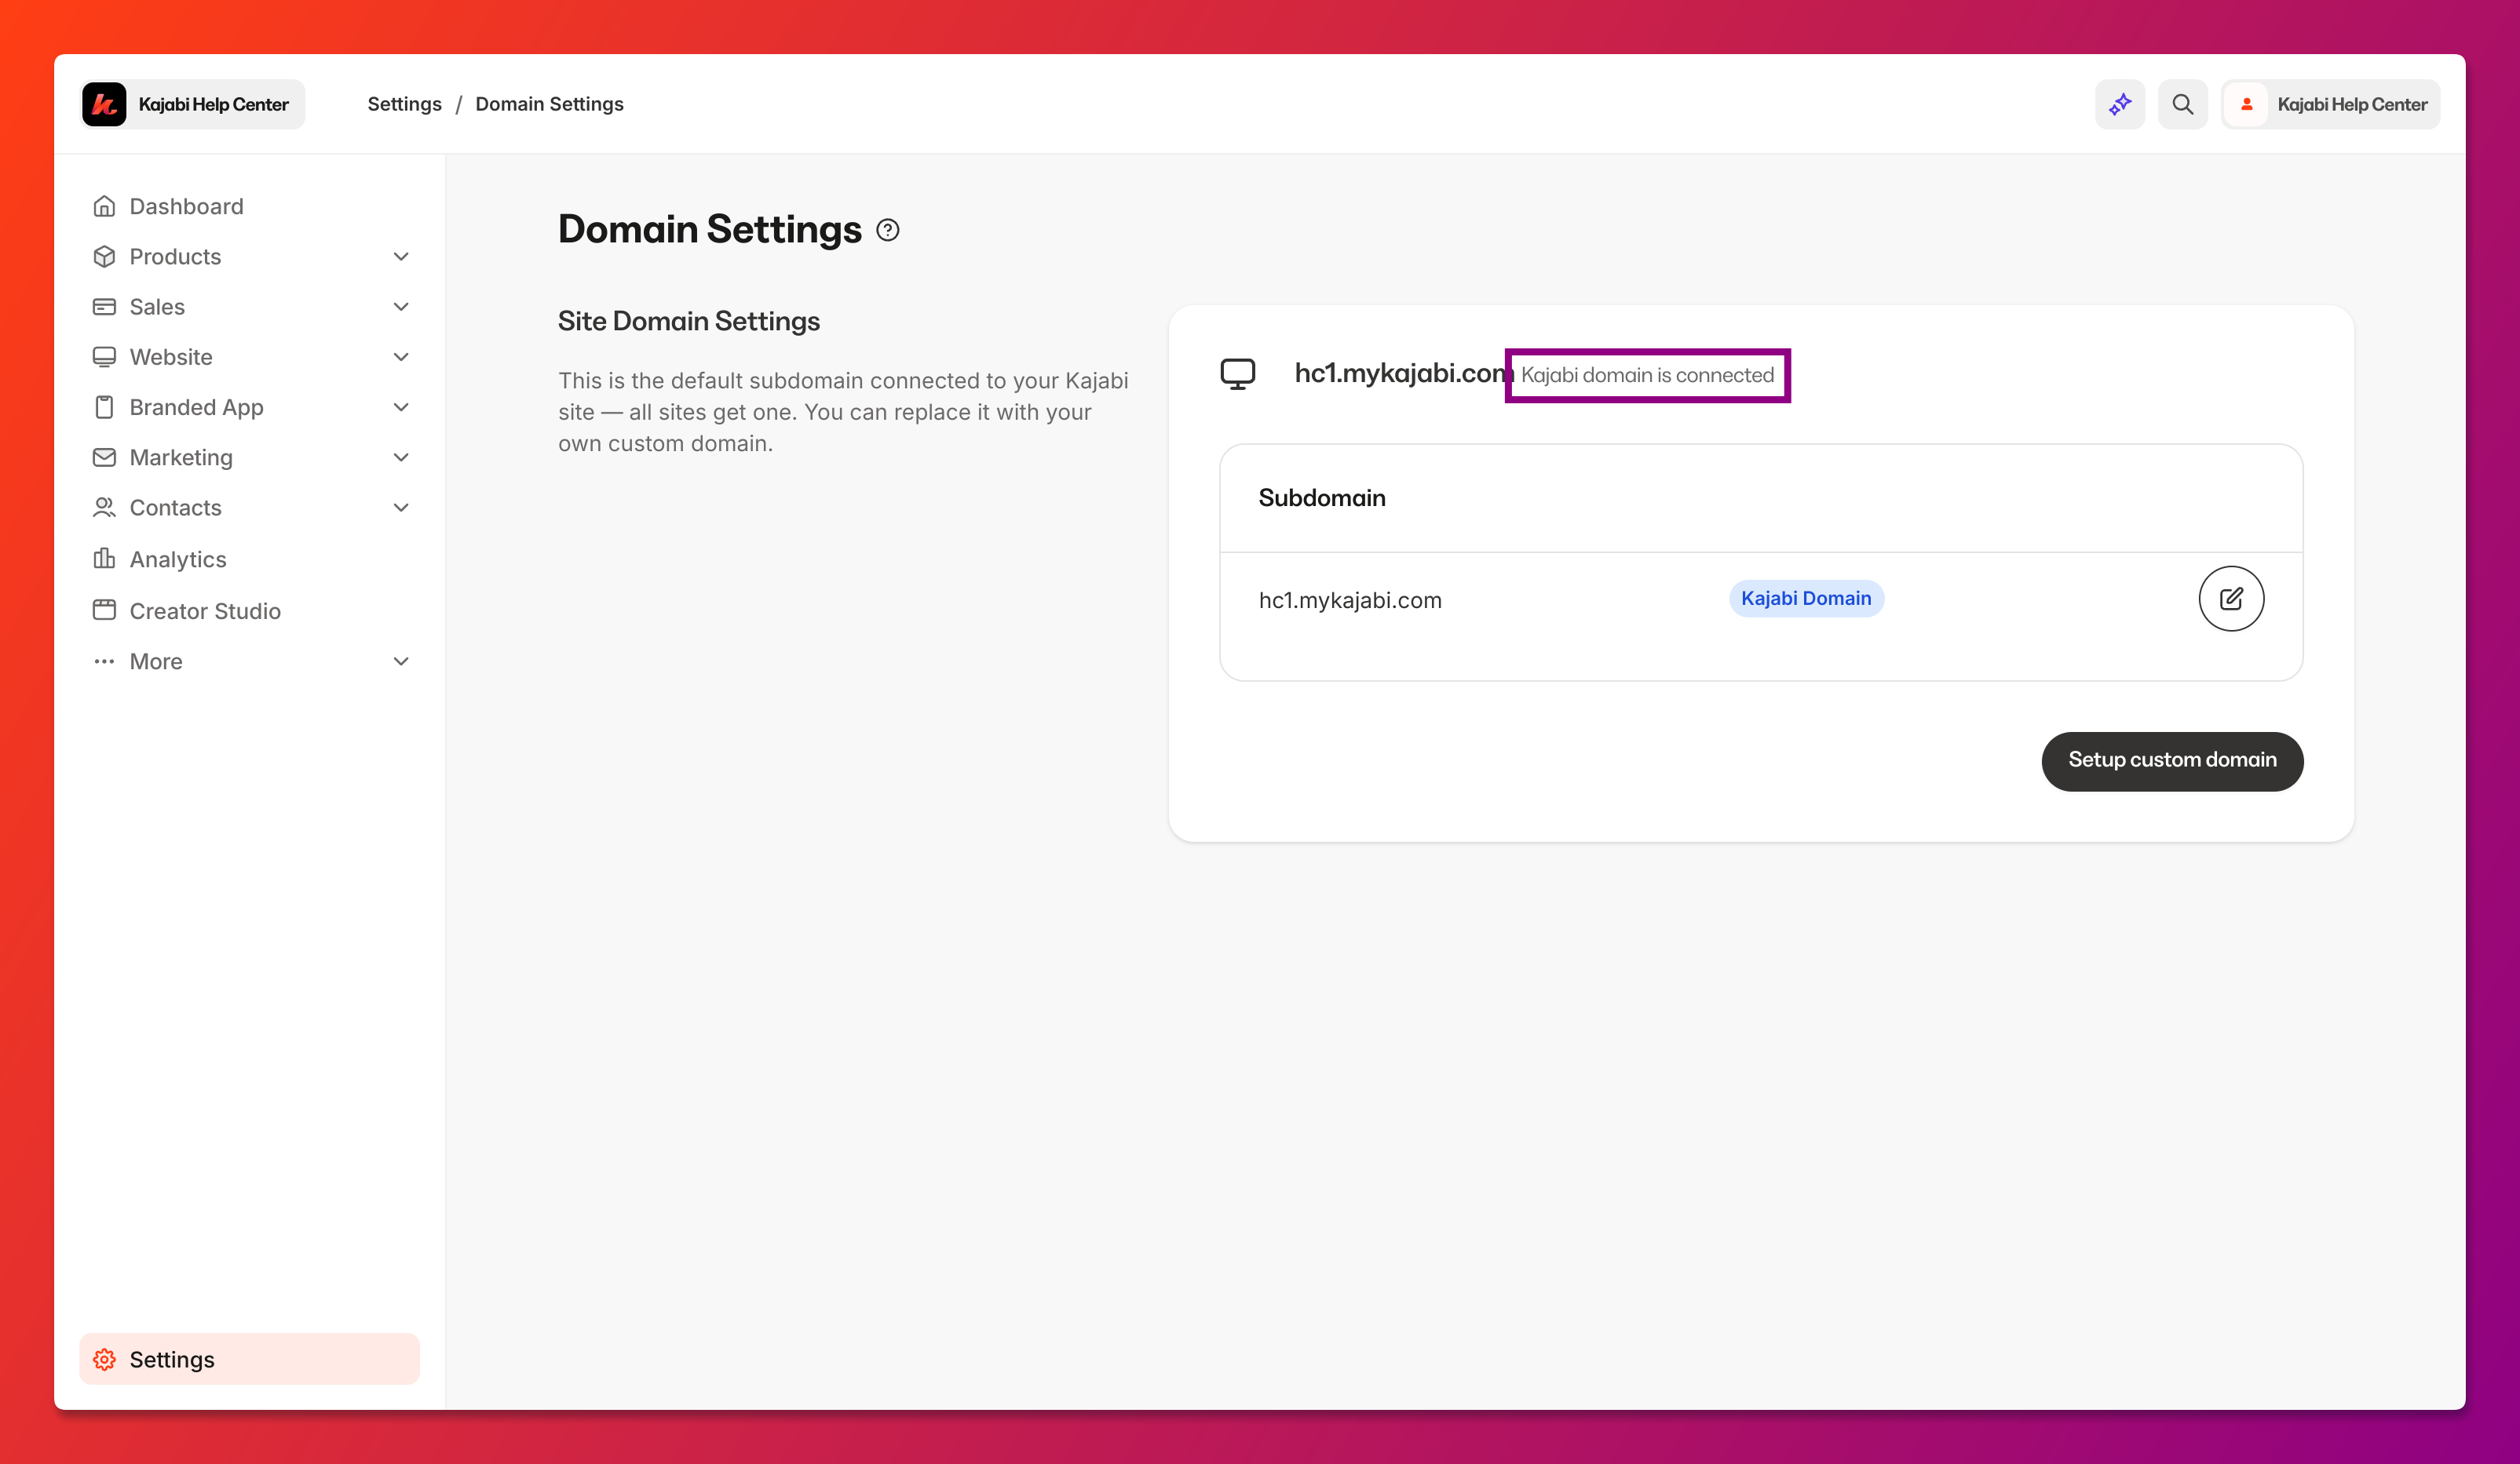Click the Domain Settings breadcrumb

(549, 104)
